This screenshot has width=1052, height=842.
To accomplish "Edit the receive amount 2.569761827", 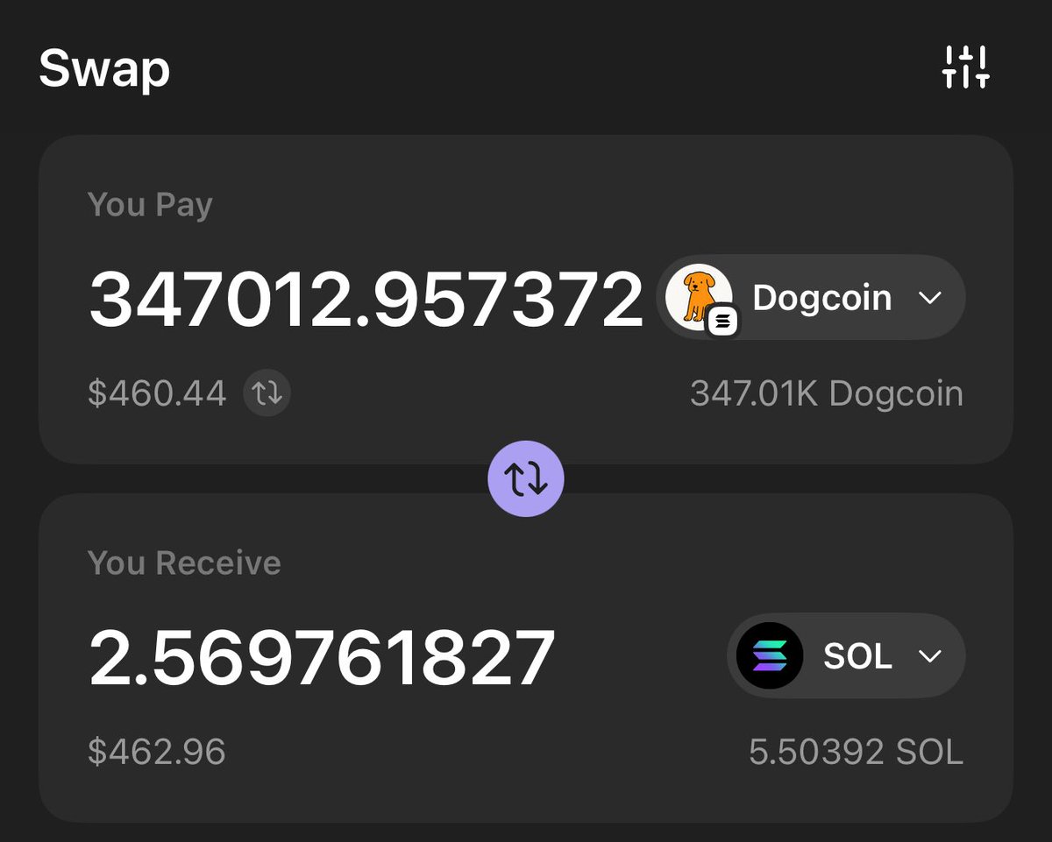I will pos(322,657).
